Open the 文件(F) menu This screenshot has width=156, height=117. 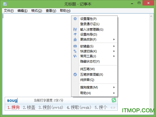[x=9, y=10]
